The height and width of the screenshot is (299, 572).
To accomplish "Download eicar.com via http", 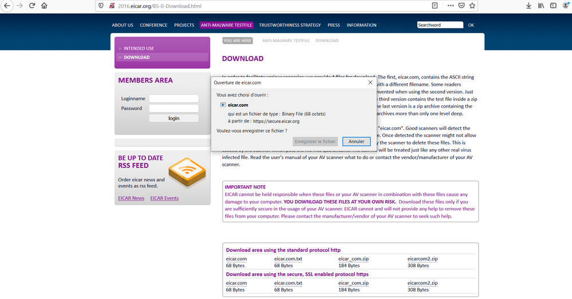I will coord(236,259).
